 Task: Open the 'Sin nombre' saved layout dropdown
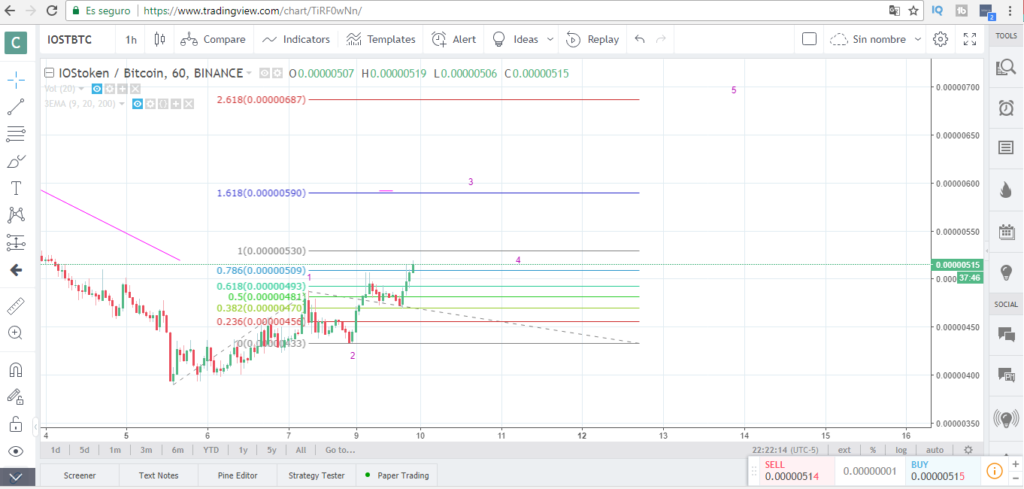point(877,39)
